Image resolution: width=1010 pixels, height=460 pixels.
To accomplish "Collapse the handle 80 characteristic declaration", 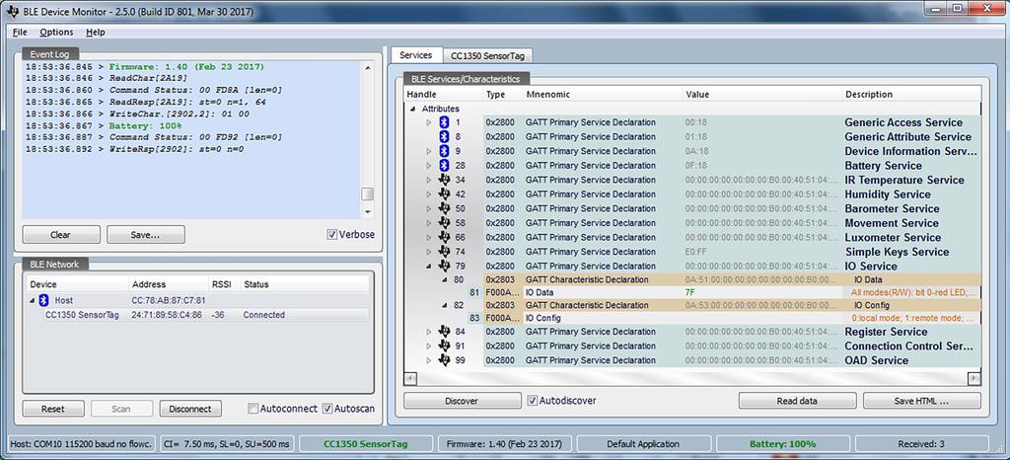I will (444, 279).
